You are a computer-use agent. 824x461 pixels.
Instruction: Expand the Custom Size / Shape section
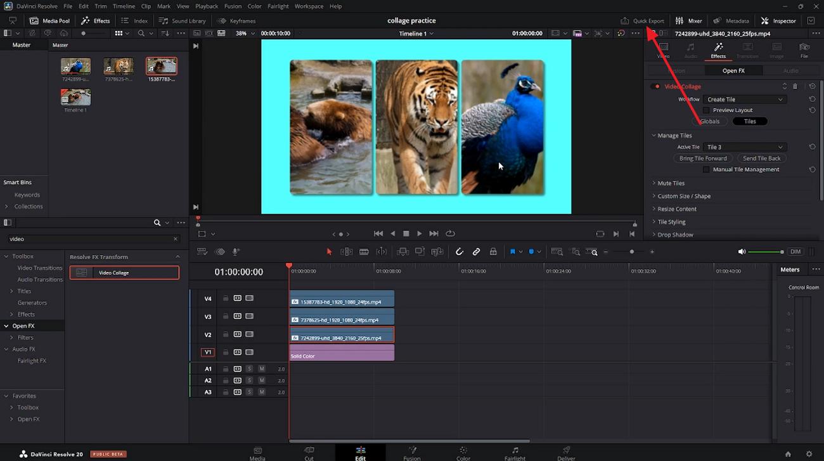click(685, 196)
